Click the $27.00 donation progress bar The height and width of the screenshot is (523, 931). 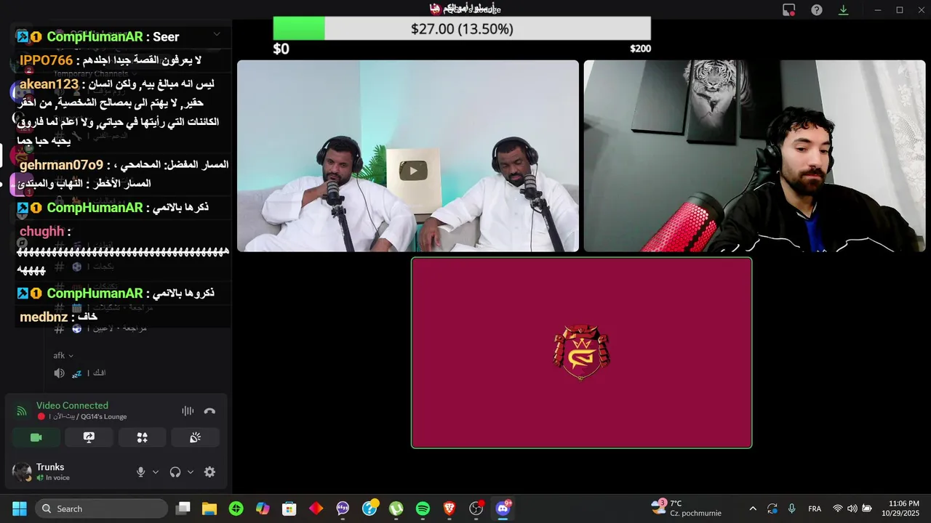point(462,28)
